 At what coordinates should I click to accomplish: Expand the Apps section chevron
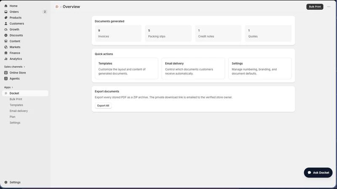point(12,87)
